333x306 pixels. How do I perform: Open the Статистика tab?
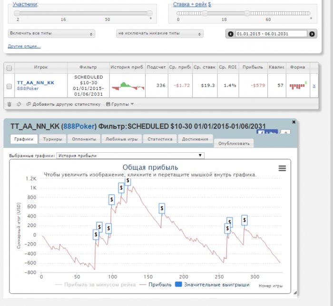(x=159, y=139)
